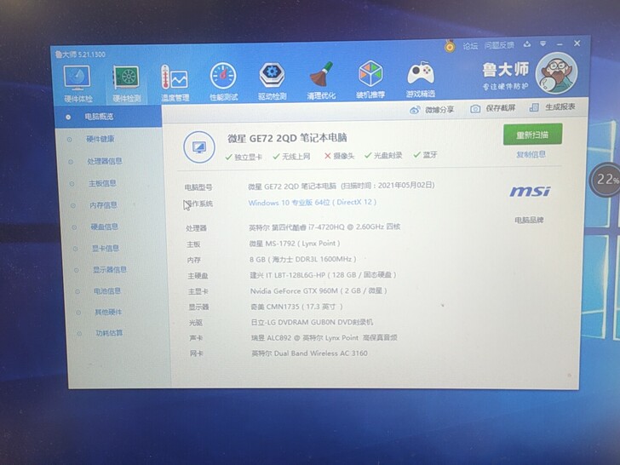The image size is (620, 465).
Task: Click the MSI brand logo
Action: 530,192
